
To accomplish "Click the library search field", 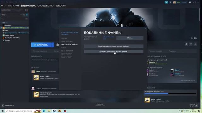I will point(13,19).
